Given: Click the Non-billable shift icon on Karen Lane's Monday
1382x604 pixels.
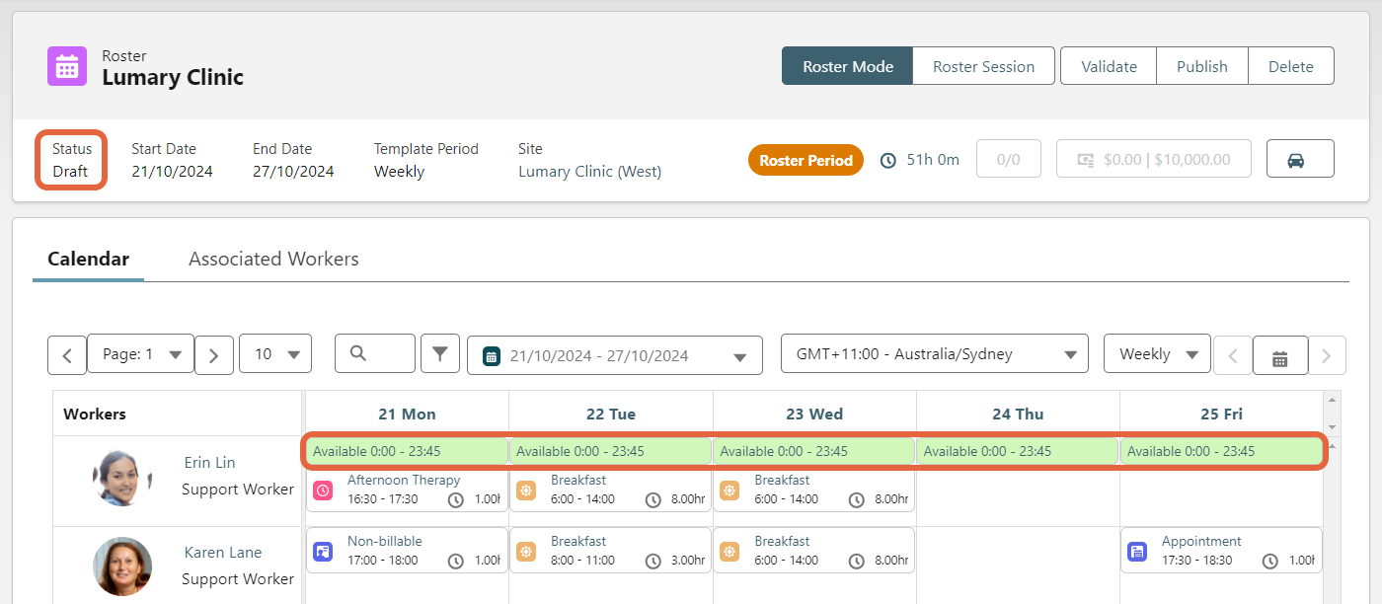Looking at the screenshot, I should click(323, 551).
